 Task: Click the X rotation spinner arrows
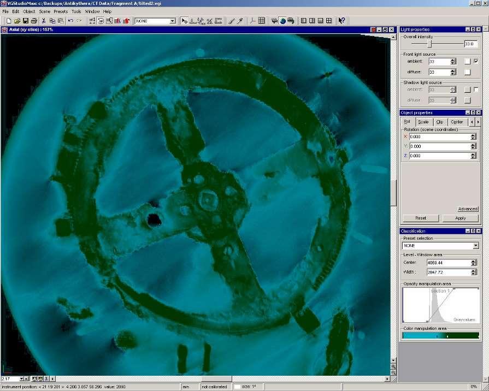473,137
